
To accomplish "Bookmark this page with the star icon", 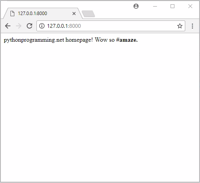I will click(180, 26).
